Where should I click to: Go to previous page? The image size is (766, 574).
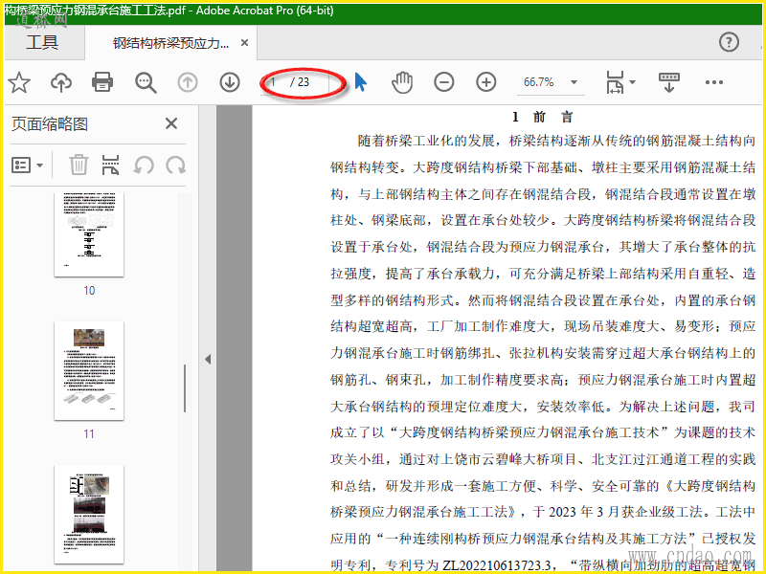click(188, 82)
